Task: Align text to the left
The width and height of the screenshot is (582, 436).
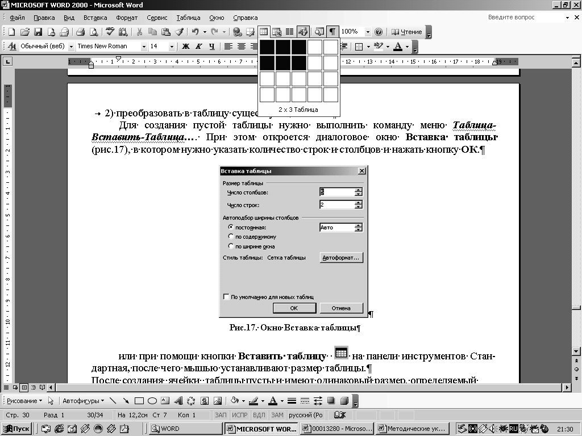Action: click(228, 47)
